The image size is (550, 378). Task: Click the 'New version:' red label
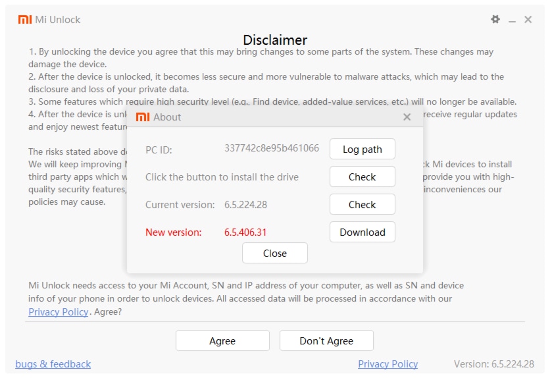click(174, 232)
